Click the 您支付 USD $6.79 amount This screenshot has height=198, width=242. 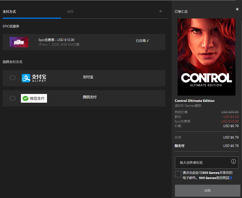(231, 146)
